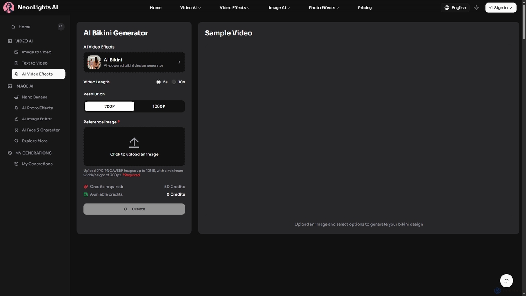Choose 1080P resolution
This screenshot has width=526, height=296.
159,106
